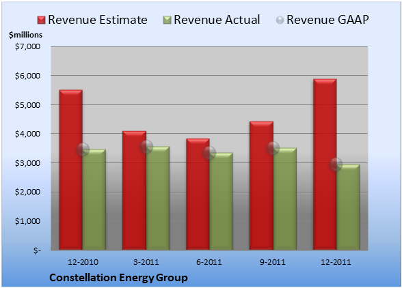Select the Revenue GAAP legend label
The width and height of the screenshot is (402, 288).
click(x=328, y=20)
